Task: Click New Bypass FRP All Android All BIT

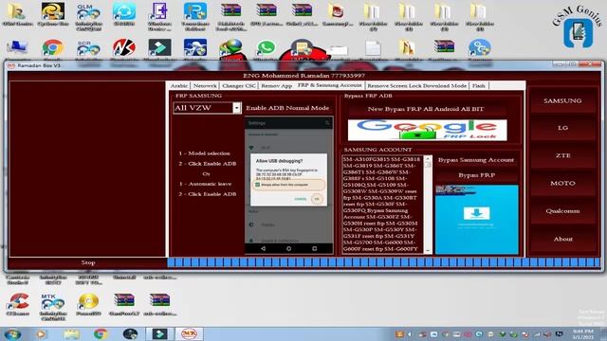Action: click(426, 109)
